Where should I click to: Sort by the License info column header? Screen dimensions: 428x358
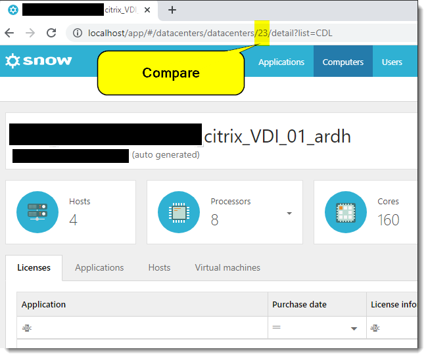pyautogui.click(x=392, y=304)
